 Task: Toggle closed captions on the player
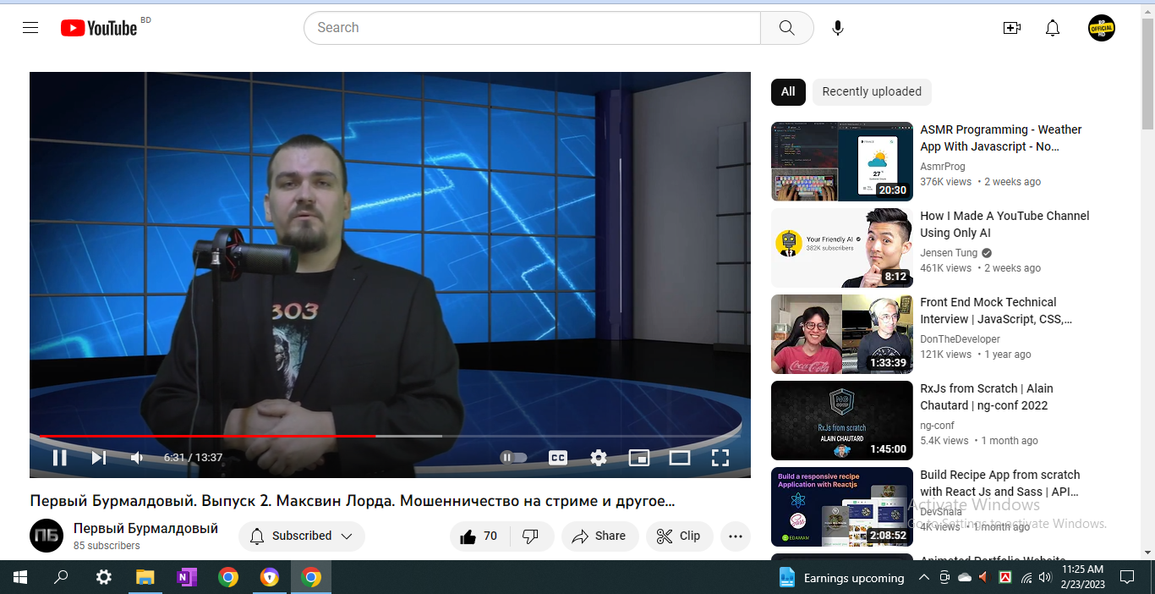coord(558,458)
